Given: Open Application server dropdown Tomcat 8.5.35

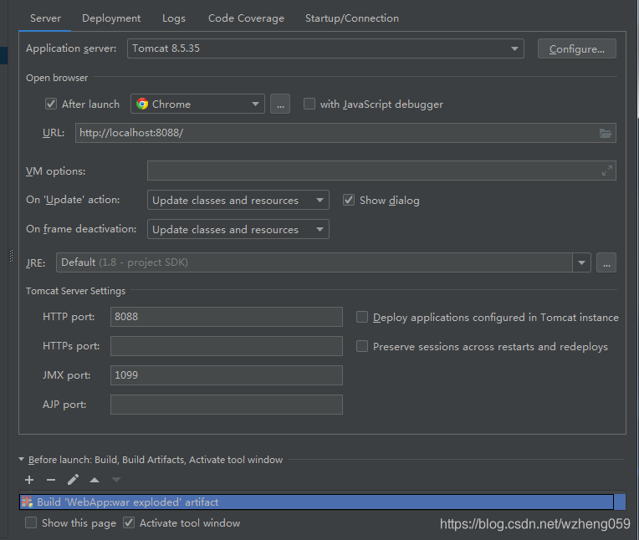Looking at the screenshot, I should tap(325, 48).
